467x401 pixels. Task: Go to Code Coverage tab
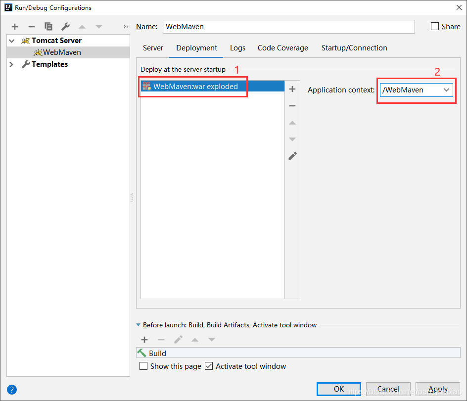pos(283,48)
